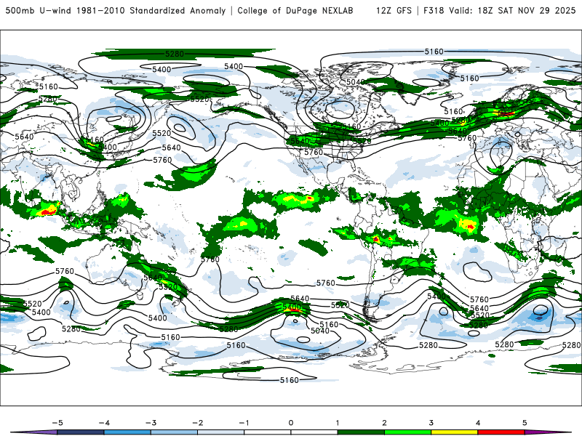Viewport: 582px width, 436px height.
Task: Click the '500mb U-wind' title text
Action: (x=39, y=10)
